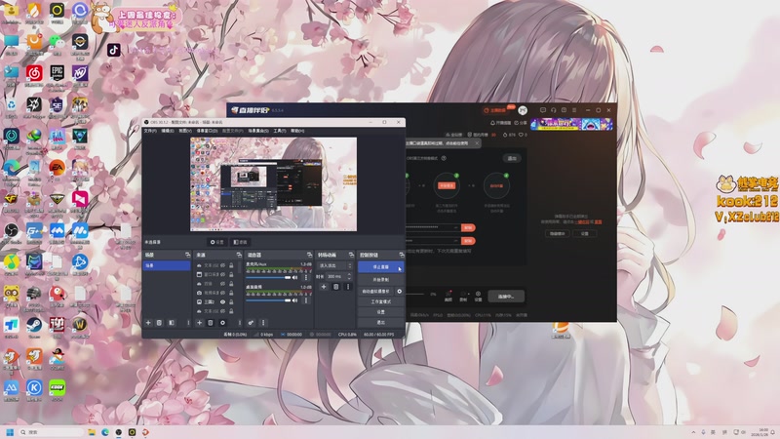The width and height of the screenshot is (780, 439).
Task: Open mixer panel three-dot menu at bottom
Action: pyautogui.click(x=263, y=323)
